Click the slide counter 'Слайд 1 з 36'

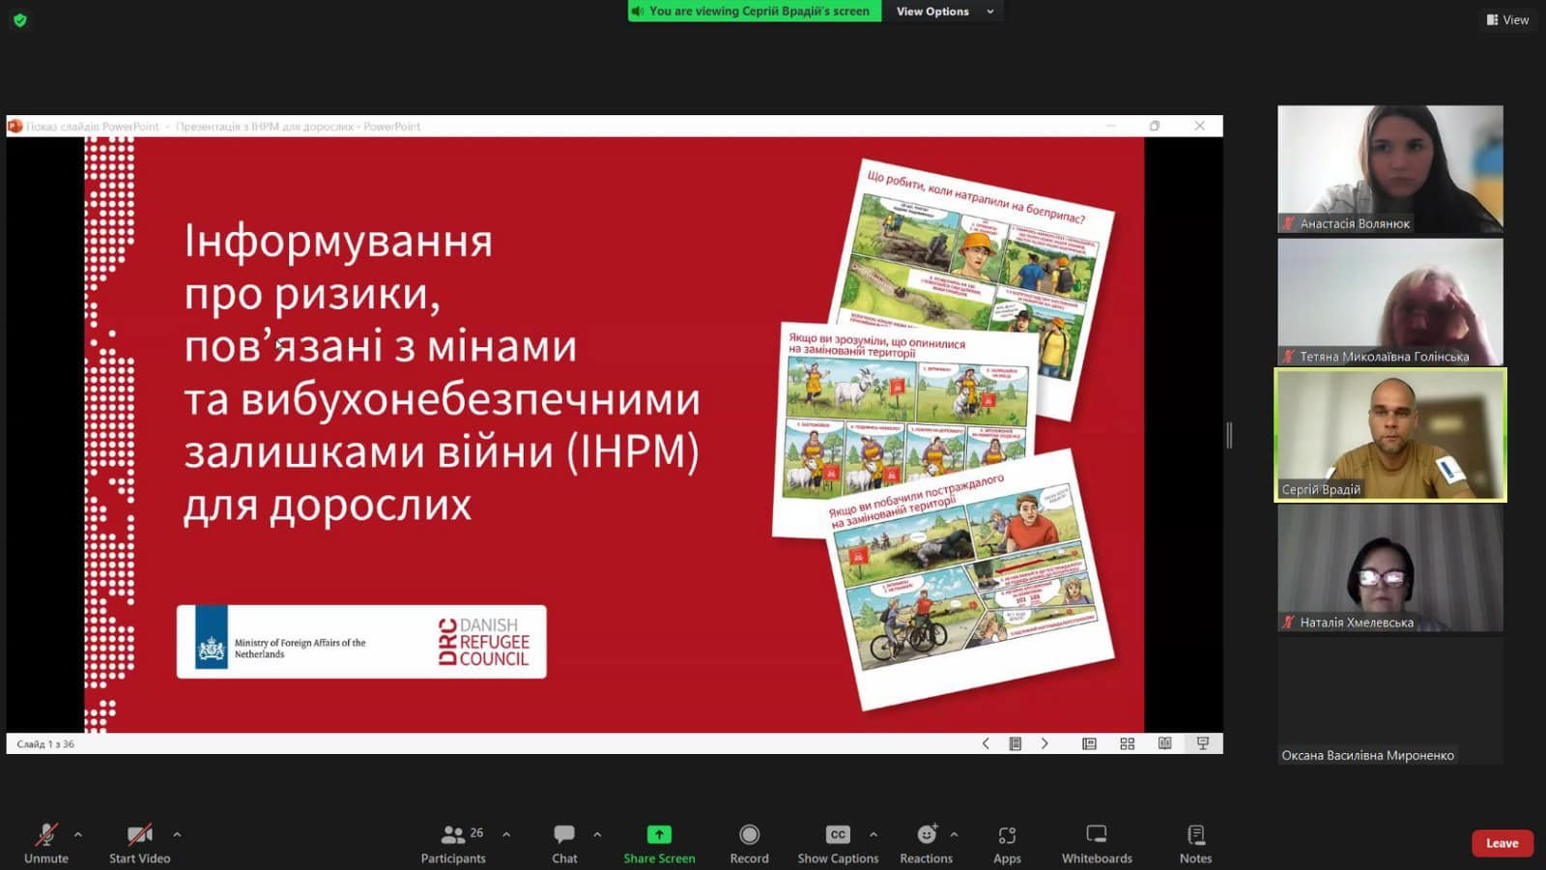coord(45,744)
